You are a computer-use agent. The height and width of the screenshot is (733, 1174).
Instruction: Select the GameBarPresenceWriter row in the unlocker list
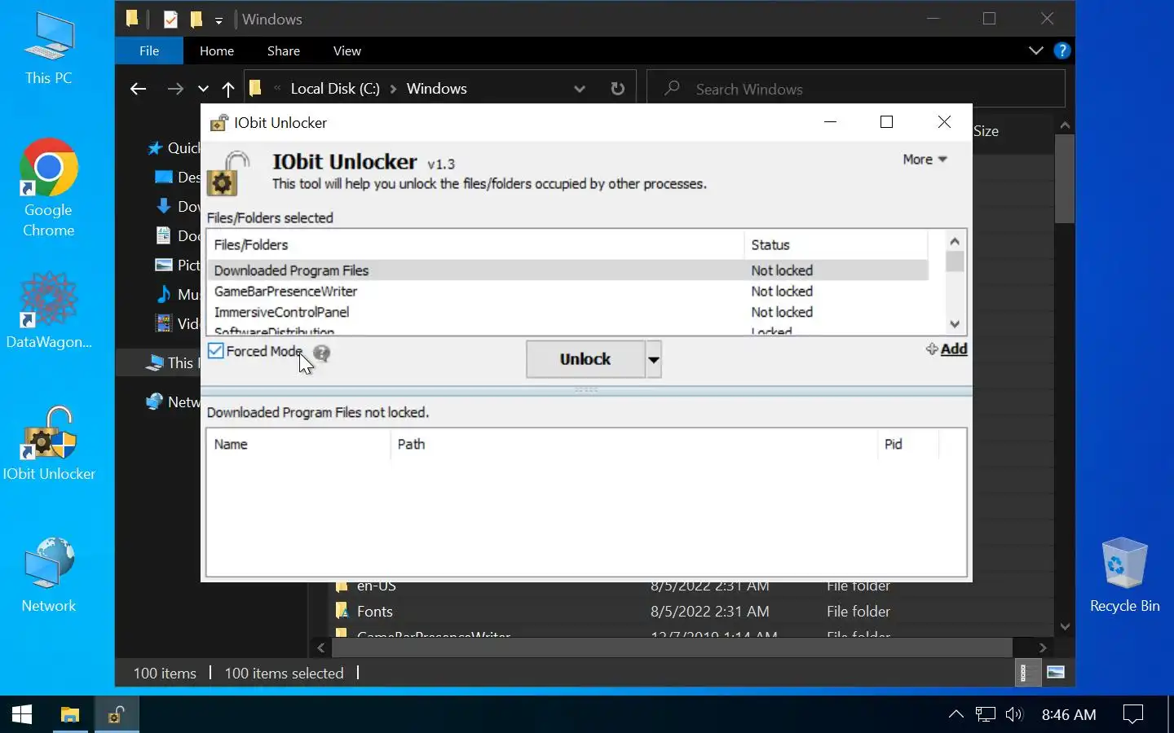[567, 292]
